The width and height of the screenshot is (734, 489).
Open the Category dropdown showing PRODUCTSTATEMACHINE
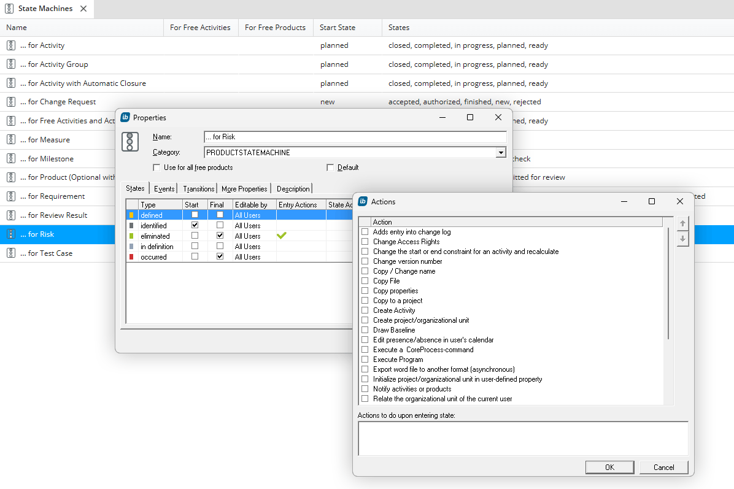[x=501, y=152]
